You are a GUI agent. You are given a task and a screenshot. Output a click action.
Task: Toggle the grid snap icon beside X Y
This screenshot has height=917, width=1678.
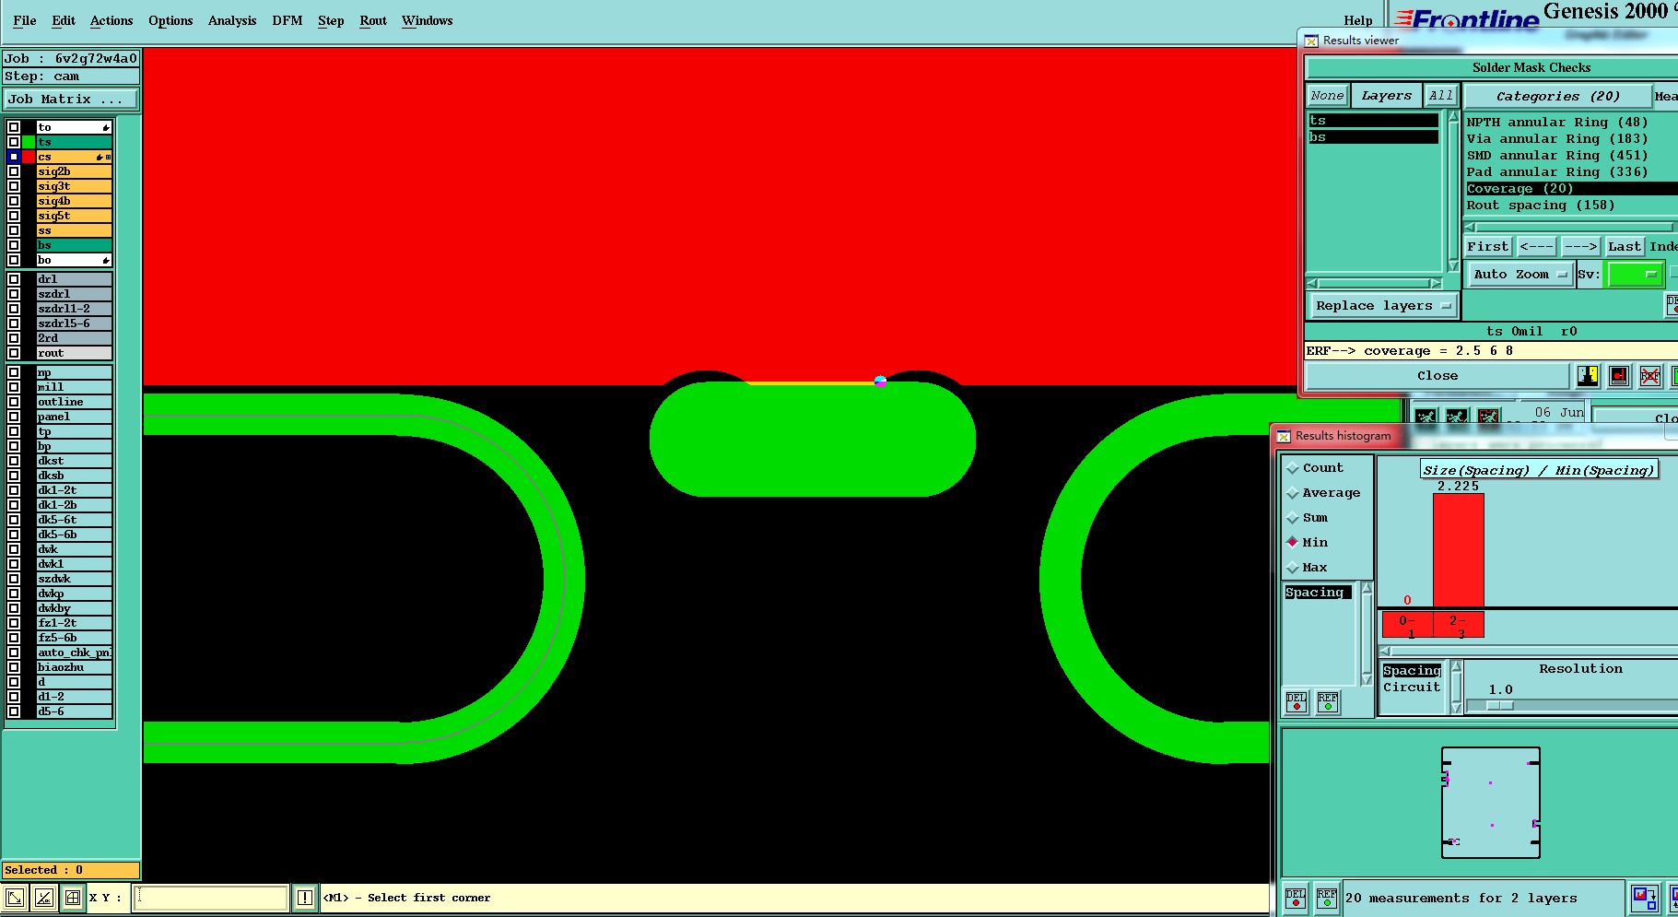(x=73, y=898)
